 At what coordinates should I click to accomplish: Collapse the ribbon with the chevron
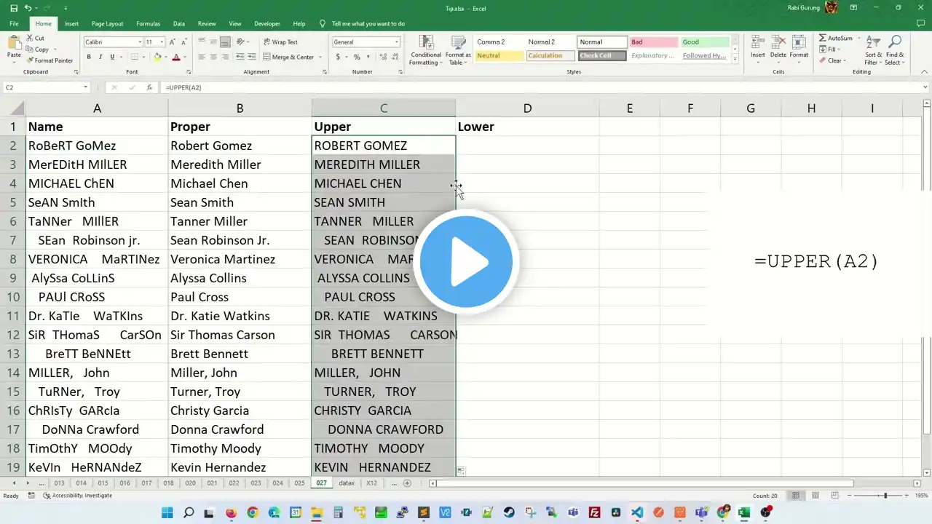tap(925, 72)
